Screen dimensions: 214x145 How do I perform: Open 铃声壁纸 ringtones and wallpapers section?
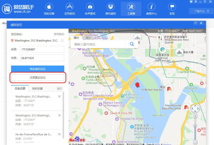click(90, 9)
